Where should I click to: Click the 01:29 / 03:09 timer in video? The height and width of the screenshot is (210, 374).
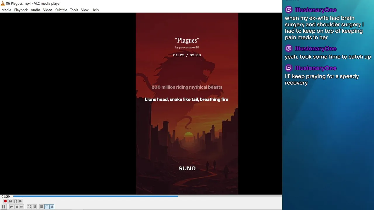(x=187, y=55)
